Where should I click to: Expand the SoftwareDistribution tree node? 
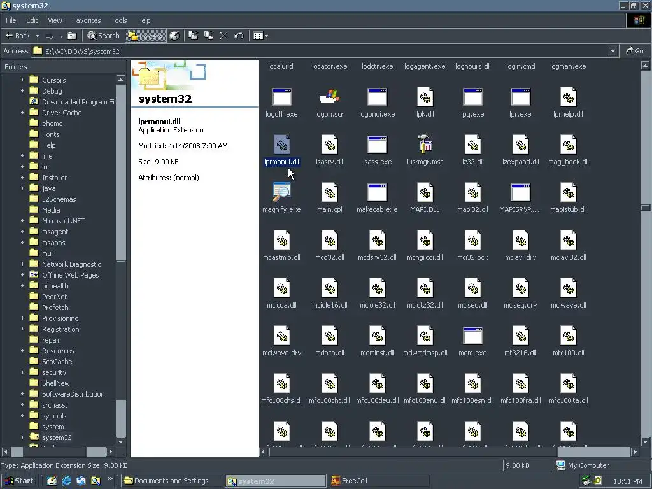(x=22, y=393)
